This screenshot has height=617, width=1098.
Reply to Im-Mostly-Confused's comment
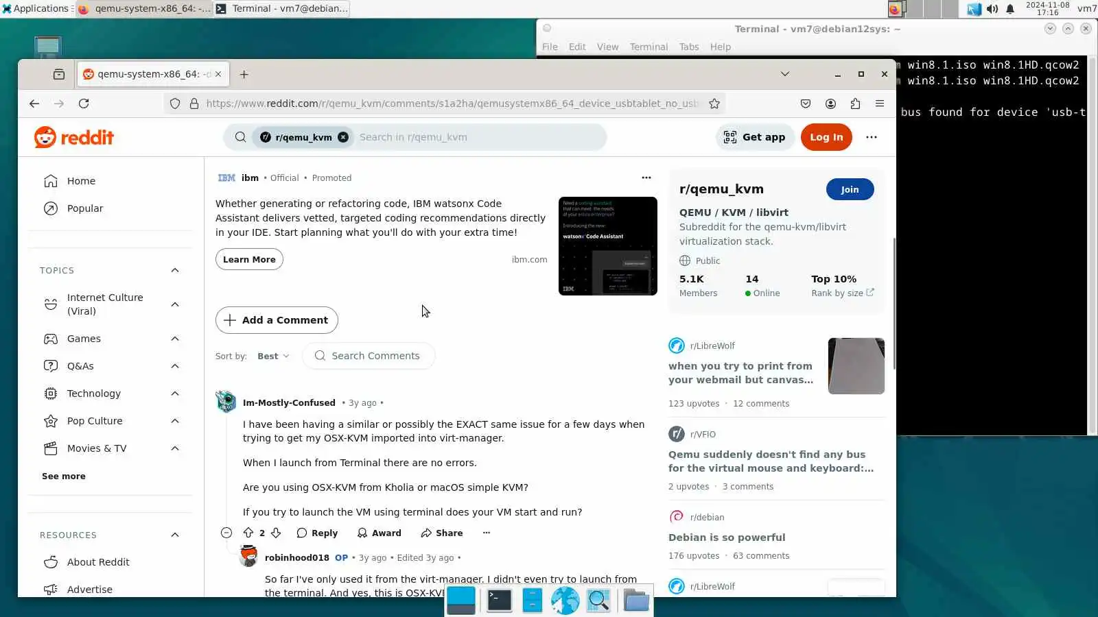click(317, 533)
